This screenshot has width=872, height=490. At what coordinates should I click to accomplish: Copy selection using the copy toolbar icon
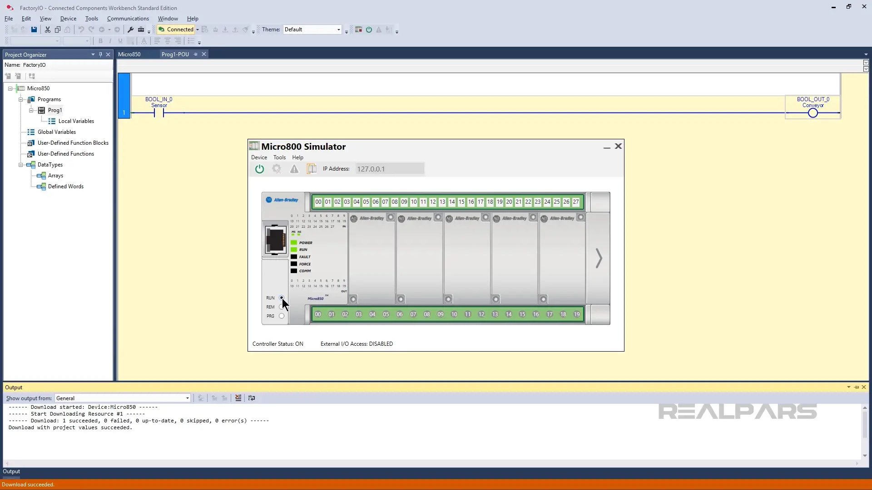click(58, 29)
